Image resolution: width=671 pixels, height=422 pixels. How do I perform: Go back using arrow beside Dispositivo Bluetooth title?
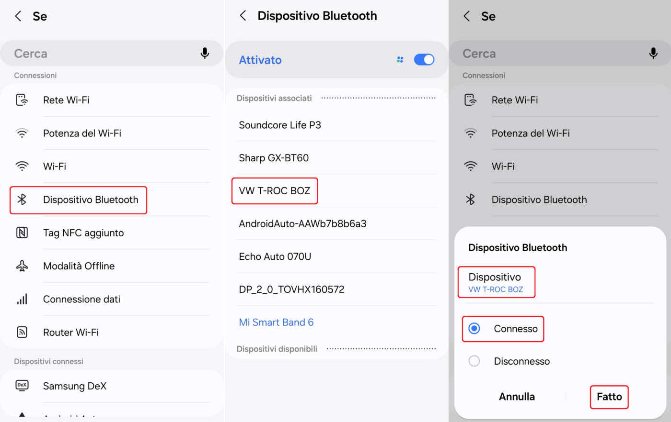click(243, 16)
